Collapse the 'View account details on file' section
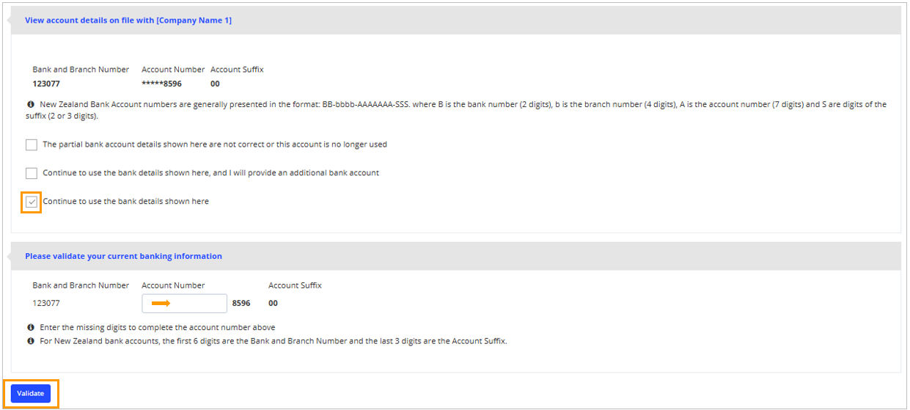This screenshot has height=410, width=910. [x=128, y=21]
